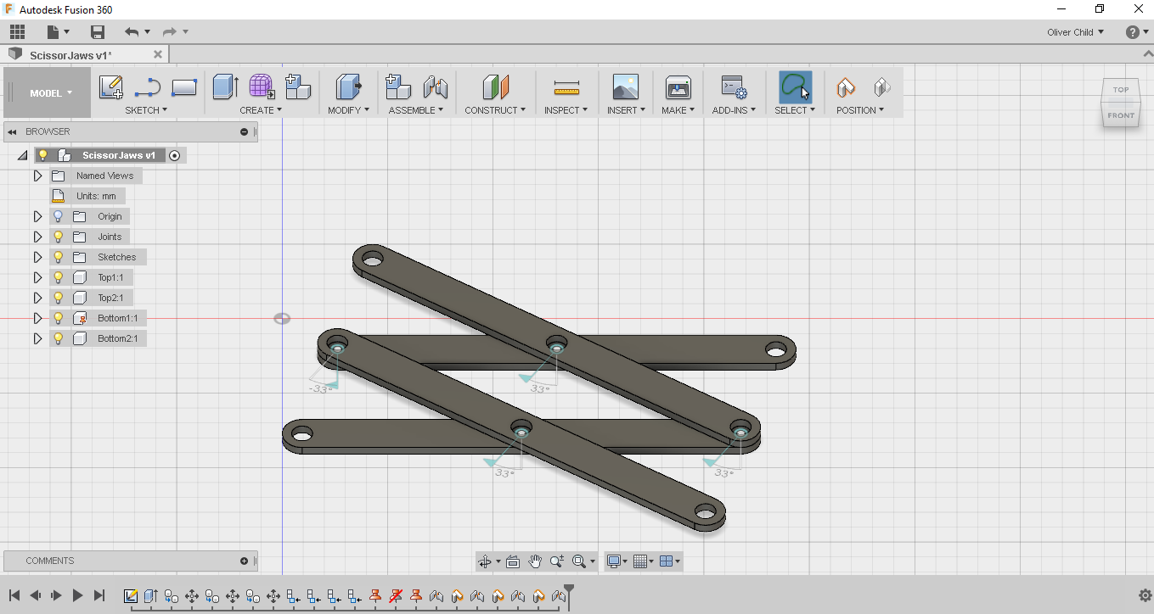
Task: Open the Oliver Child account dropdown
Action: point(1075,32)
